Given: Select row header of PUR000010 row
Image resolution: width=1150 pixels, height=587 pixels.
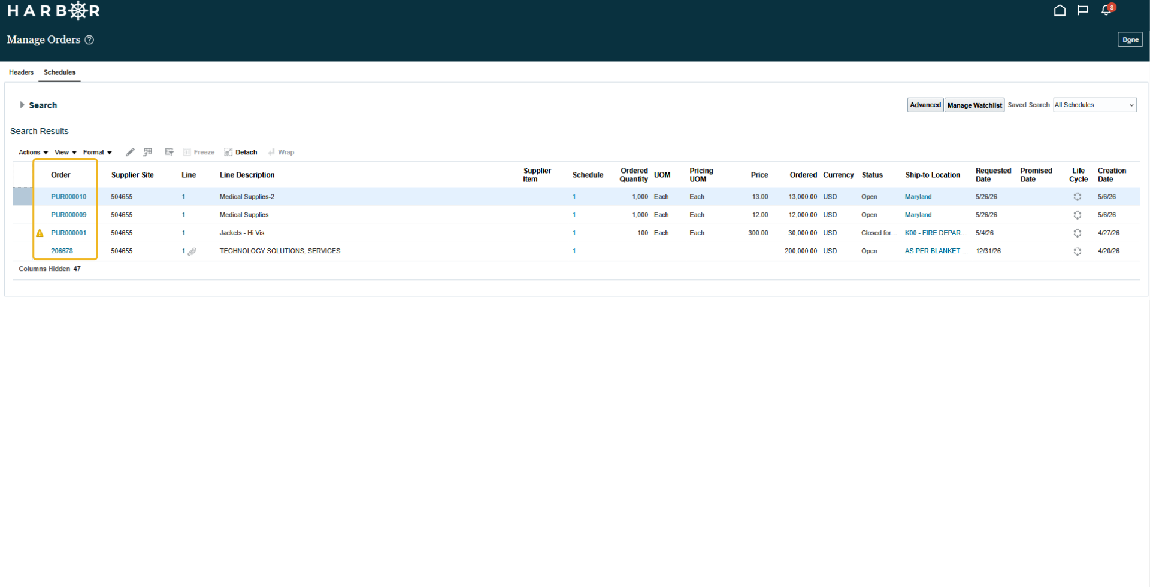Looking at the screenshot, I should coord(23,197).
